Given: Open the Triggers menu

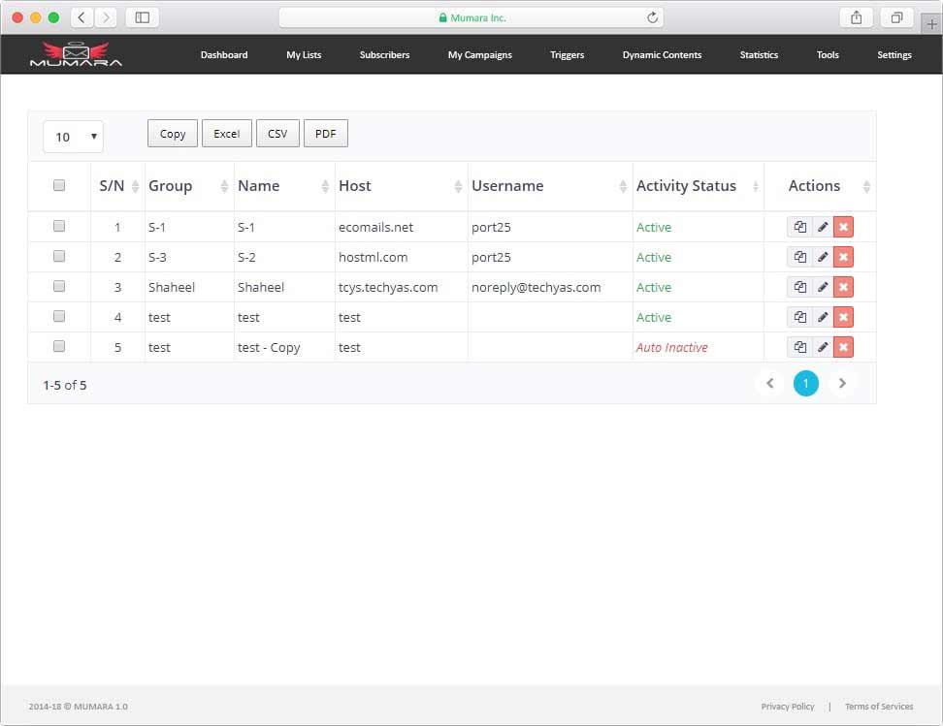Looking at the screenshot, I should [x=568, y=55].
